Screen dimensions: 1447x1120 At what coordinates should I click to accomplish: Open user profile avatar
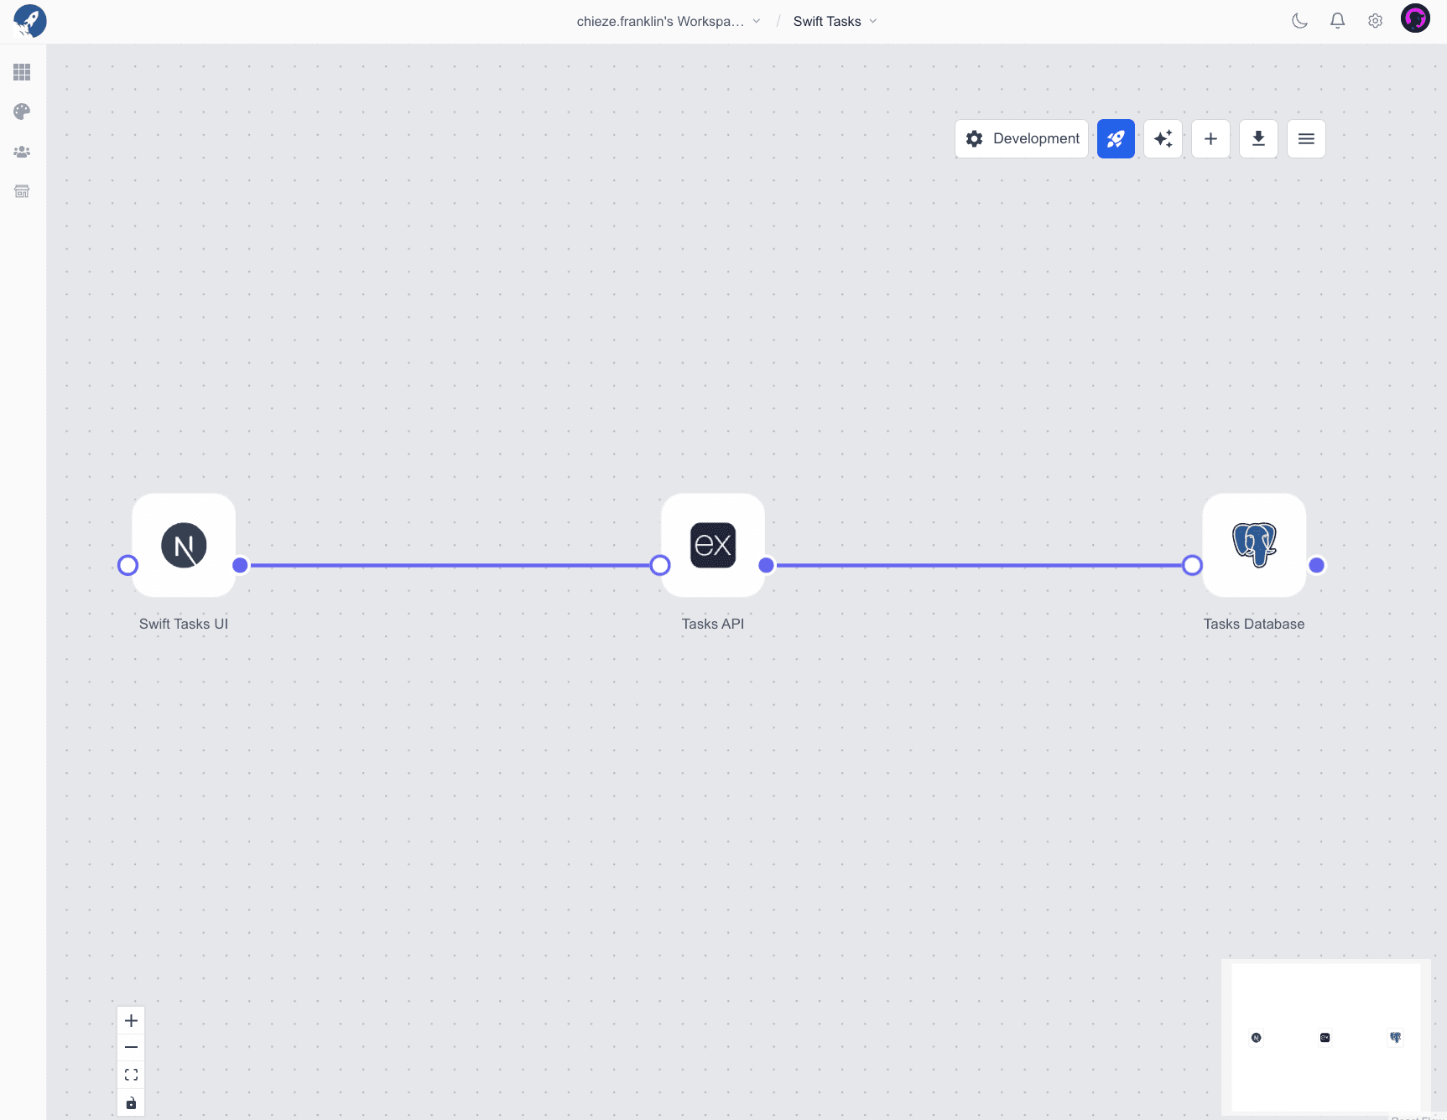point(1415,18)
